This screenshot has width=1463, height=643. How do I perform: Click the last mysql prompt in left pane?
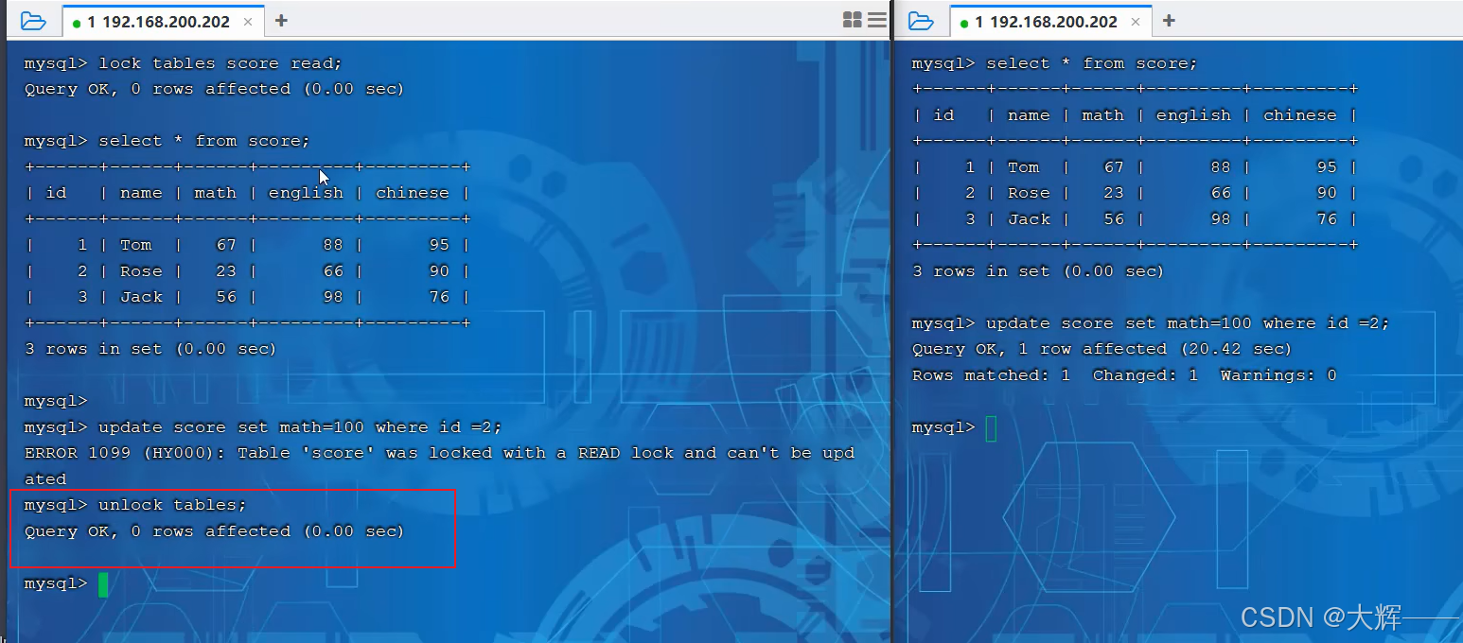pos(56,583)
